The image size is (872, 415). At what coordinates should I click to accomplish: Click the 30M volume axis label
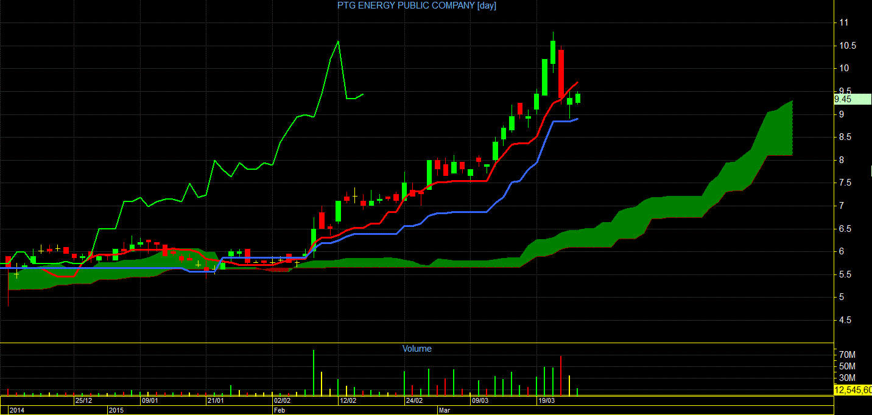(847, 378)
